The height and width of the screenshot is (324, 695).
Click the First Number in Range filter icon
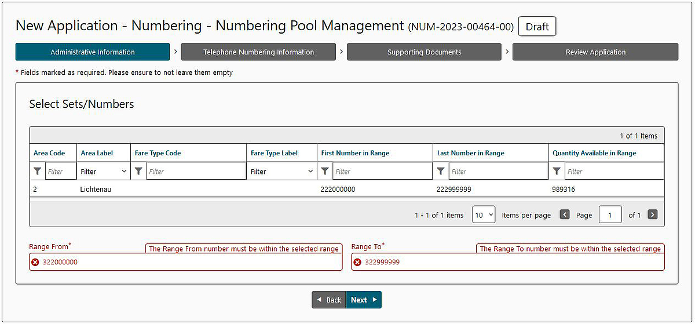point(325,172)
